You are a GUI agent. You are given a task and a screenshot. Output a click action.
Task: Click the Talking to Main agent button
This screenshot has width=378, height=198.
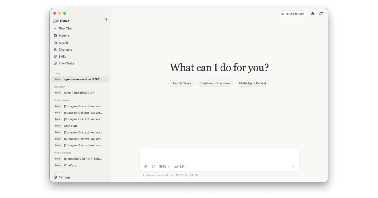(x=293, y=14)
